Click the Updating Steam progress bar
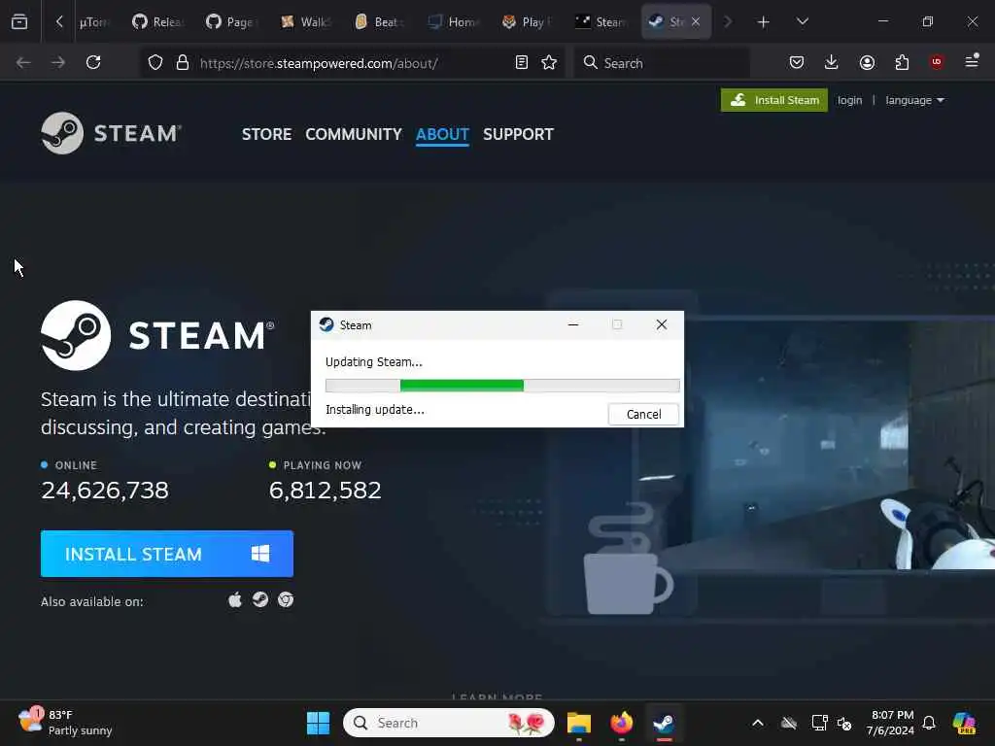This screenshot has height=746, width=995. tap(502, 385)
